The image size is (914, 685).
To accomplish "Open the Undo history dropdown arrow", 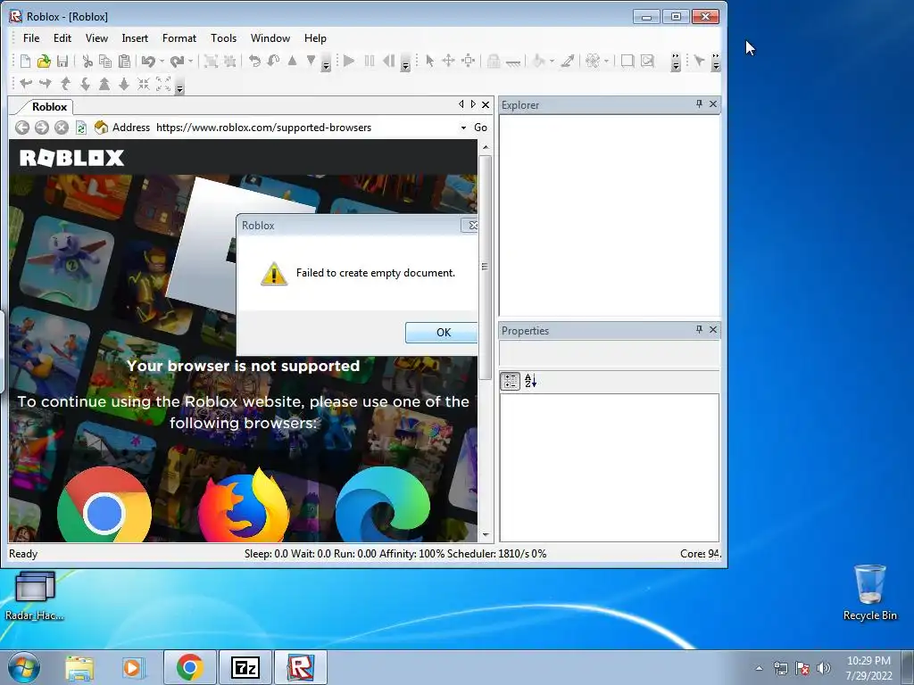I will pos(162,62).
